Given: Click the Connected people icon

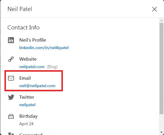Looking at the screenshot, I should click(x=11, y=134).
